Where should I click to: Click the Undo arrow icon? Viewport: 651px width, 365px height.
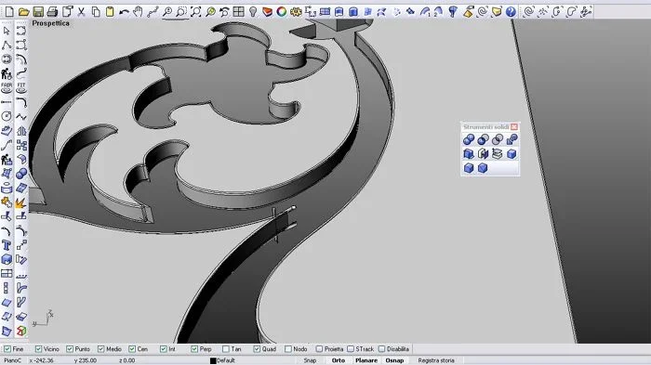pos(124,12)
